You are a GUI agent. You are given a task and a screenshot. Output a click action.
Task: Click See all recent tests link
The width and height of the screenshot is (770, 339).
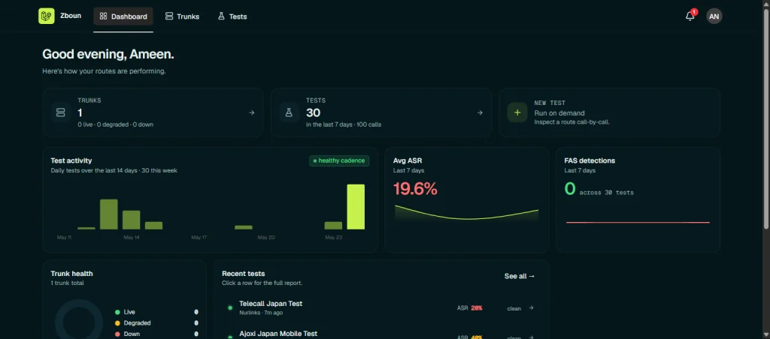click(520, 276)
